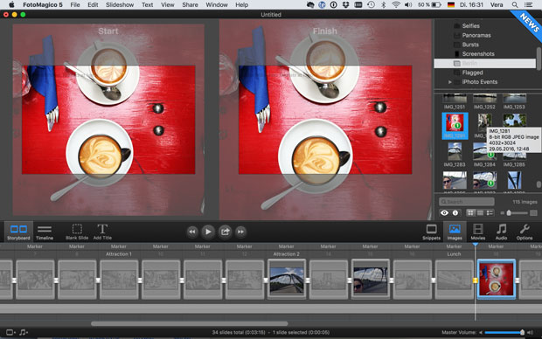Click the fast-forward playback button
Viewport: 542px width, 339px height.
[240, 232]
